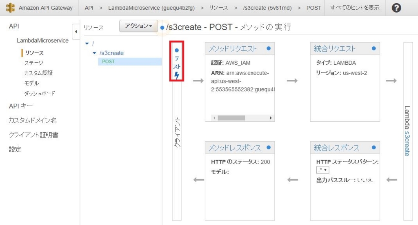Click the hint dot on メソッドリクエスト

[269, 48]
